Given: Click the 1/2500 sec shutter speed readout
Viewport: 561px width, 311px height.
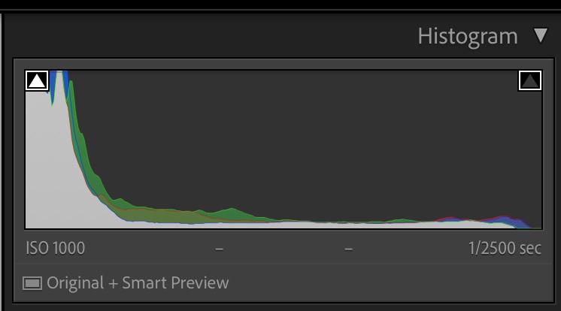Looking at the screenshot, I should [x=505, y=248].
